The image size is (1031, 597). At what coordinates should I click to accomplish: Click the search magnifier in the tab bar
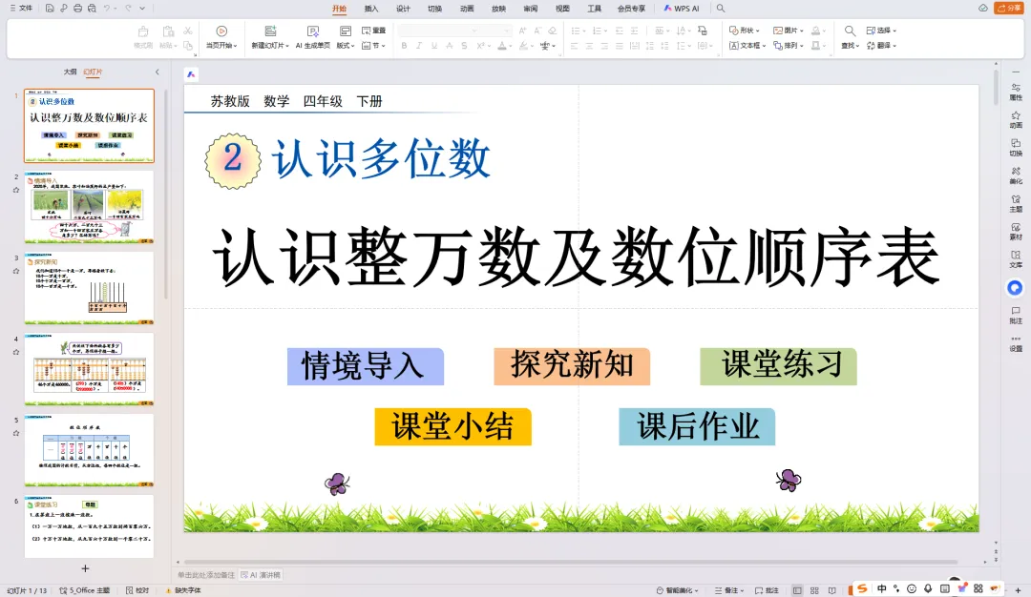pos(721,9)
